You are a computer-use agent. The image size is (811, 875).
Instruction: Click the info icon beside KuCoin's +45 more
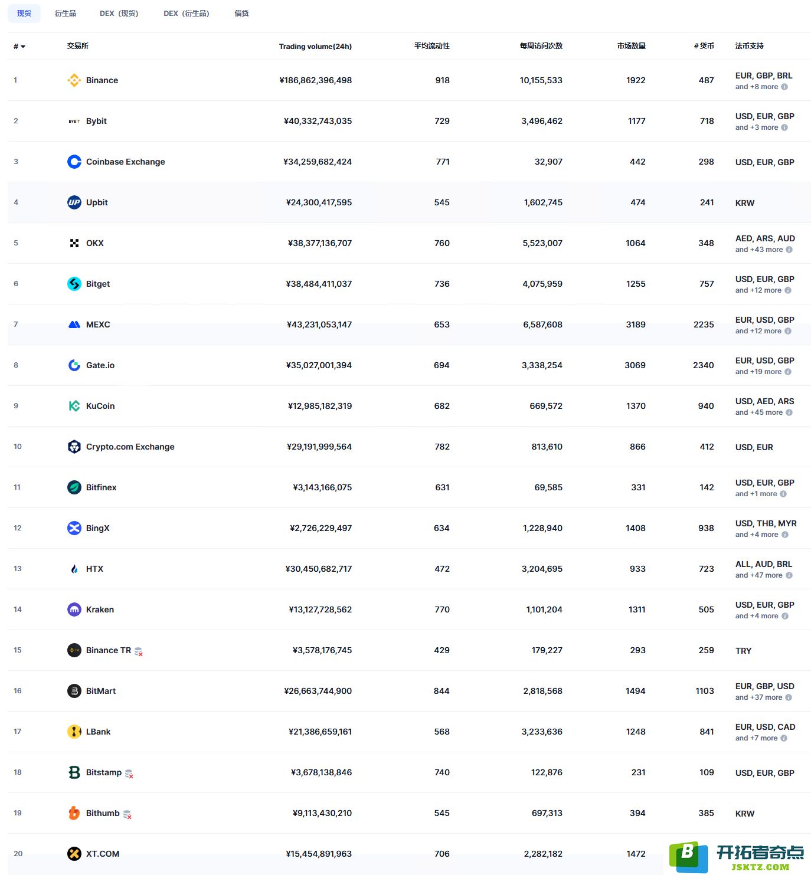[x=789, y=412]
